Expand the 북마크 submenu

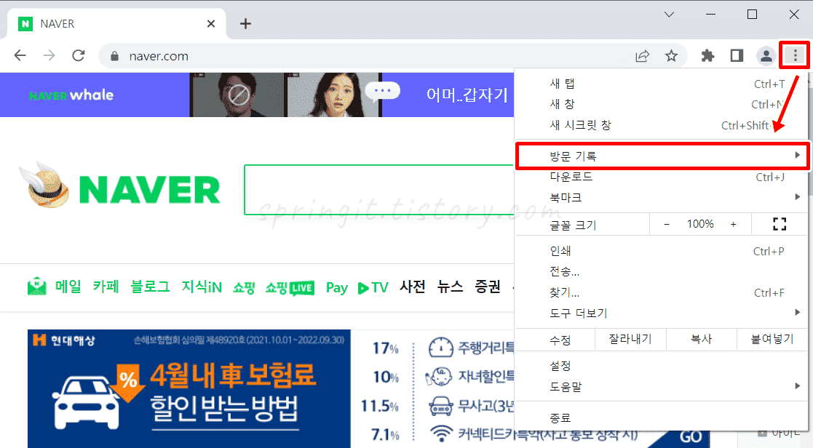click(661, 197)
